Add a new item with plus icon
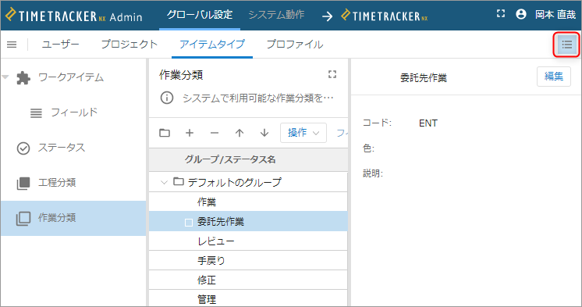 190,133
